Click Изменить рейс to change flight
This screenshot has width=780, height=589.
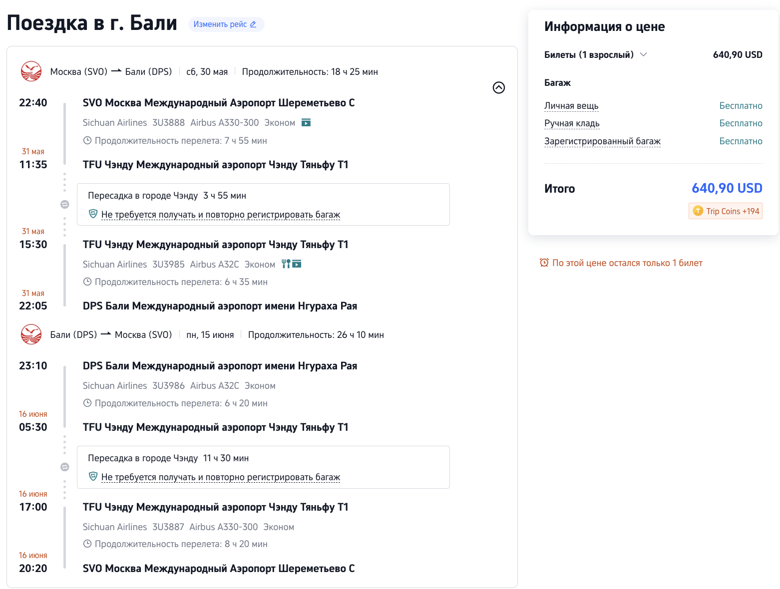click(225, 24)
